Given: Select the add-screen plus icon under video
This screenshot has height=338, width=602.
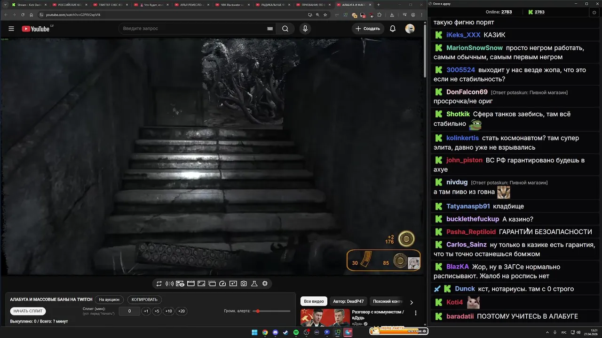Looking at the screenshot, I should (x=233, y=284).
